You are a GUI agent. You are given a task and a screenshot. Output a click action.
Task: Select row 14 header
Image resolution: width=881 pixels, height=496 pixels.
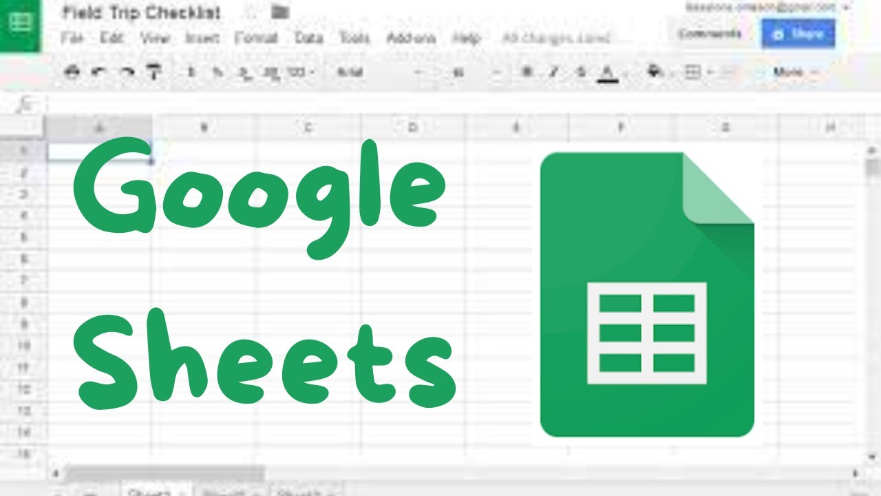click(23, 433)
